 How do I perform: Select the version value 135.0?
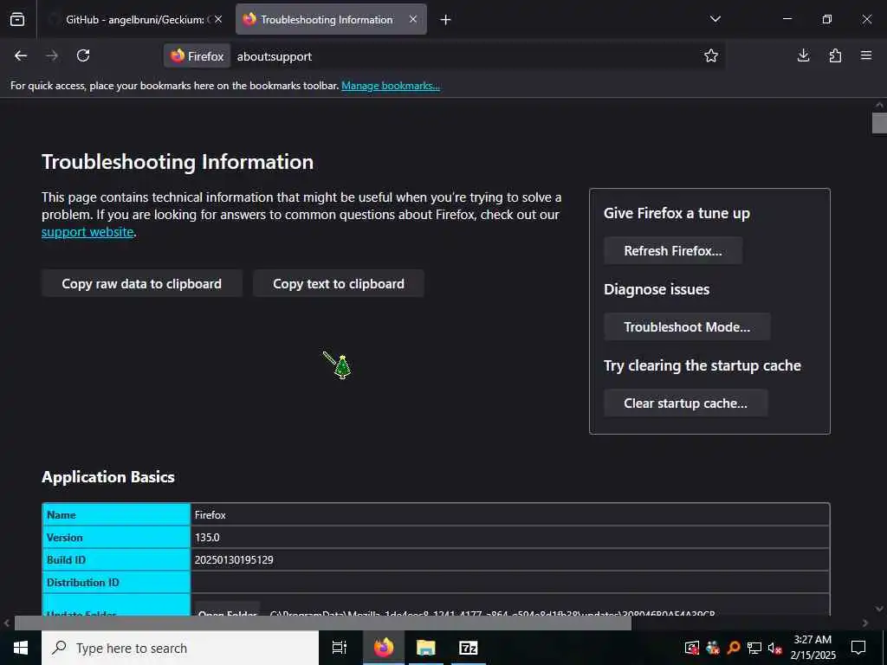pos(207,537)
